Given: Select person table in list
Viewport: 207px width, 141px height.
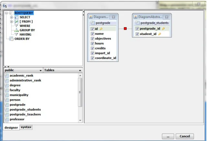Looking at the screenshot, I should pyautogui.click(x=15, y=100).
